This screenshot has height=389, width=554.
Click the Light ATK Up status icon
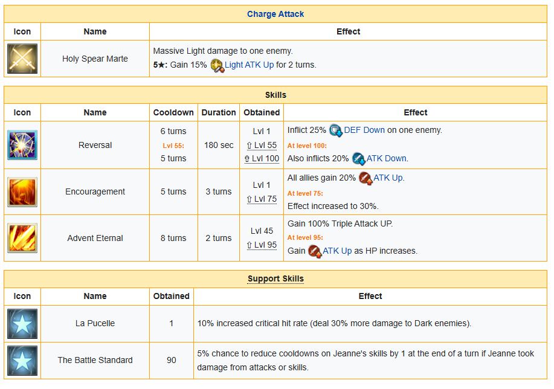point(217,65)
